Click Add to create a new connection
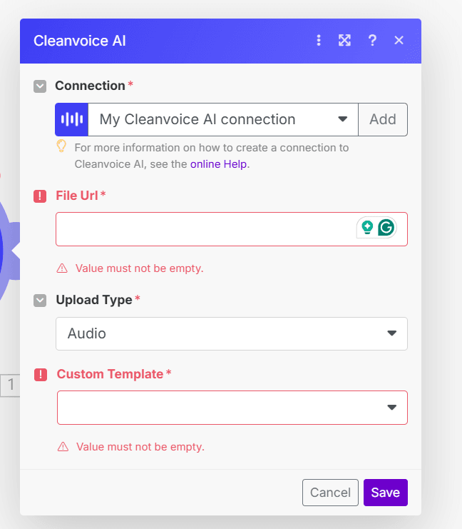 [383, 119]
